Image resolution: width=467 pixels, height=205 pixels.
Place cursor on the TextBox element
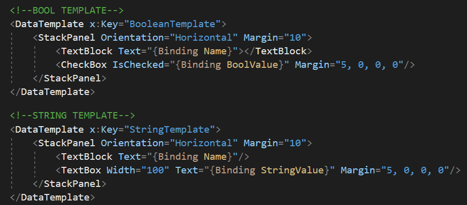[x=81, y=170]
